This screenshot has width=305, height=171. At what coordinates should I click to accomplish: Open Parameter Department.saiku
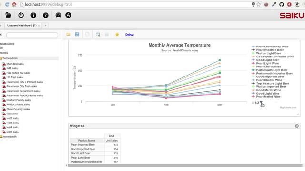click(x=23, y=91)
